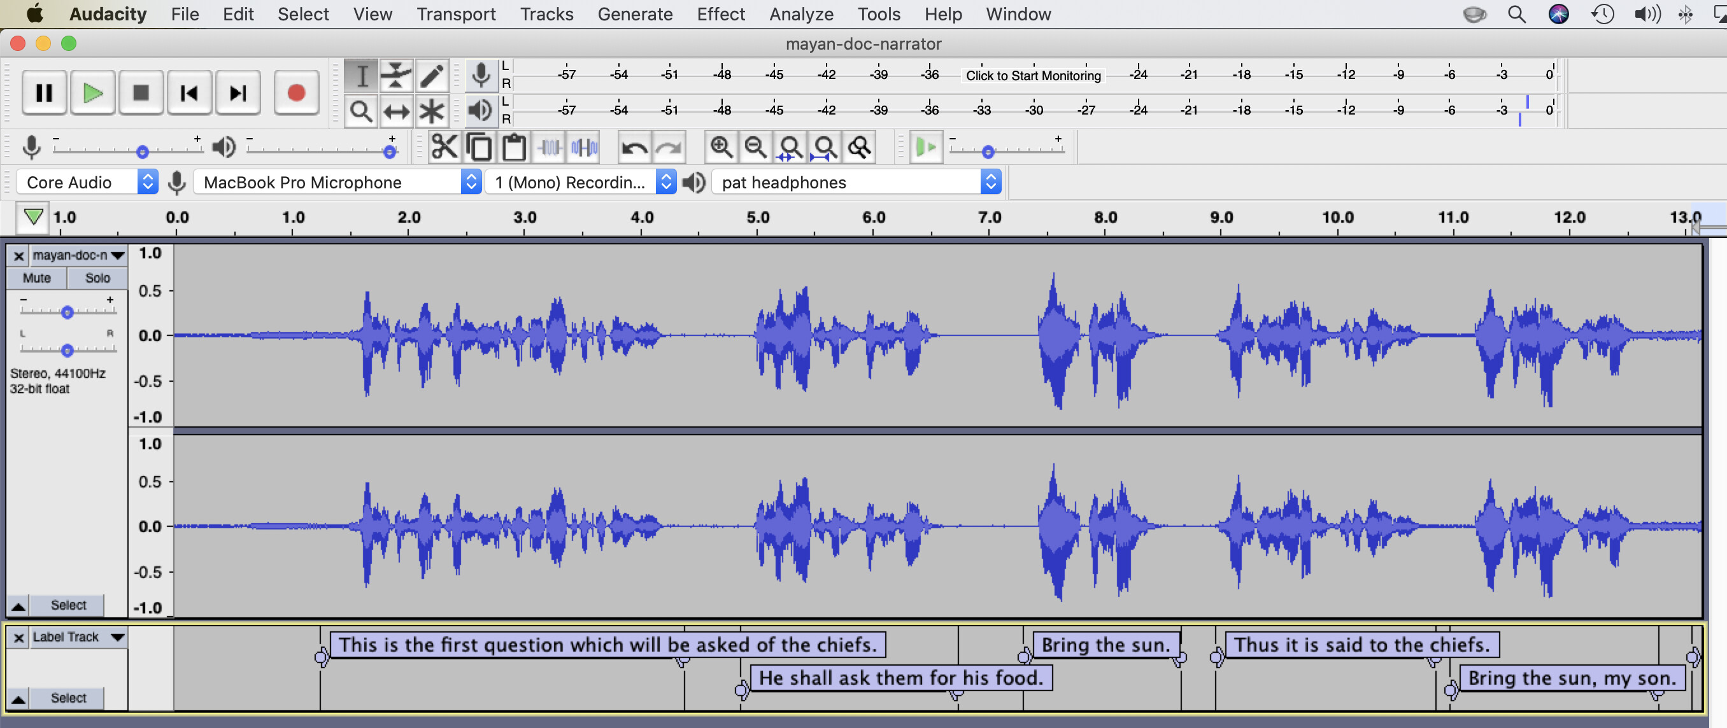Close the Label Track
1727x728 pixels.
(x=18, y=638)
